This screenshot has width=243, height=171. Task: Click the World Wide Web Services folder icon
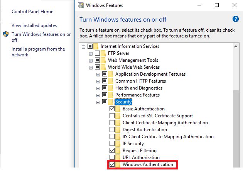tap(103, 67)
